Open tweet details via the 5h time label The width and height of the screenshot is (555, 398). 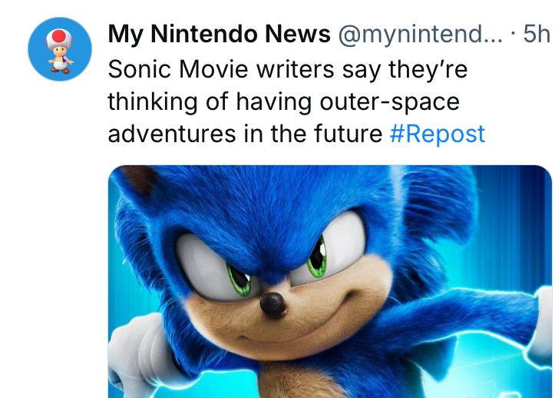coord(537,34)
